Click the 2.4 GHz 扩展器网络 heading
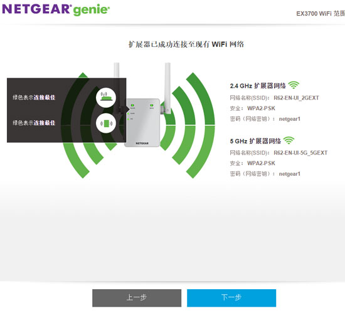The width and height of the screenshot is (345, 311). 258,86
